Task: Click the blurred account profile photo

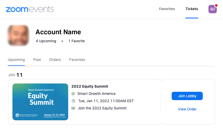Action: pos(18,35)
